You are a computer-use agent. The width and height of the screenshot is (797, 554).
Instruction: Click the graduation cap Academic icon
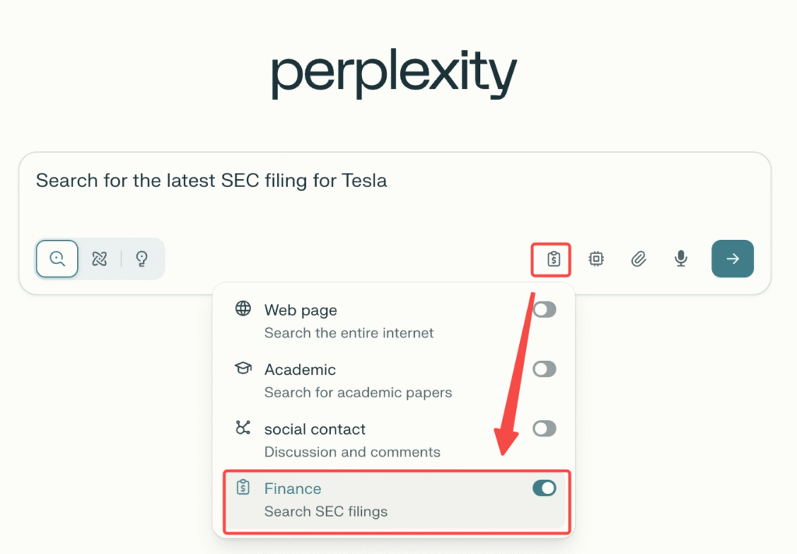point(243,368)
